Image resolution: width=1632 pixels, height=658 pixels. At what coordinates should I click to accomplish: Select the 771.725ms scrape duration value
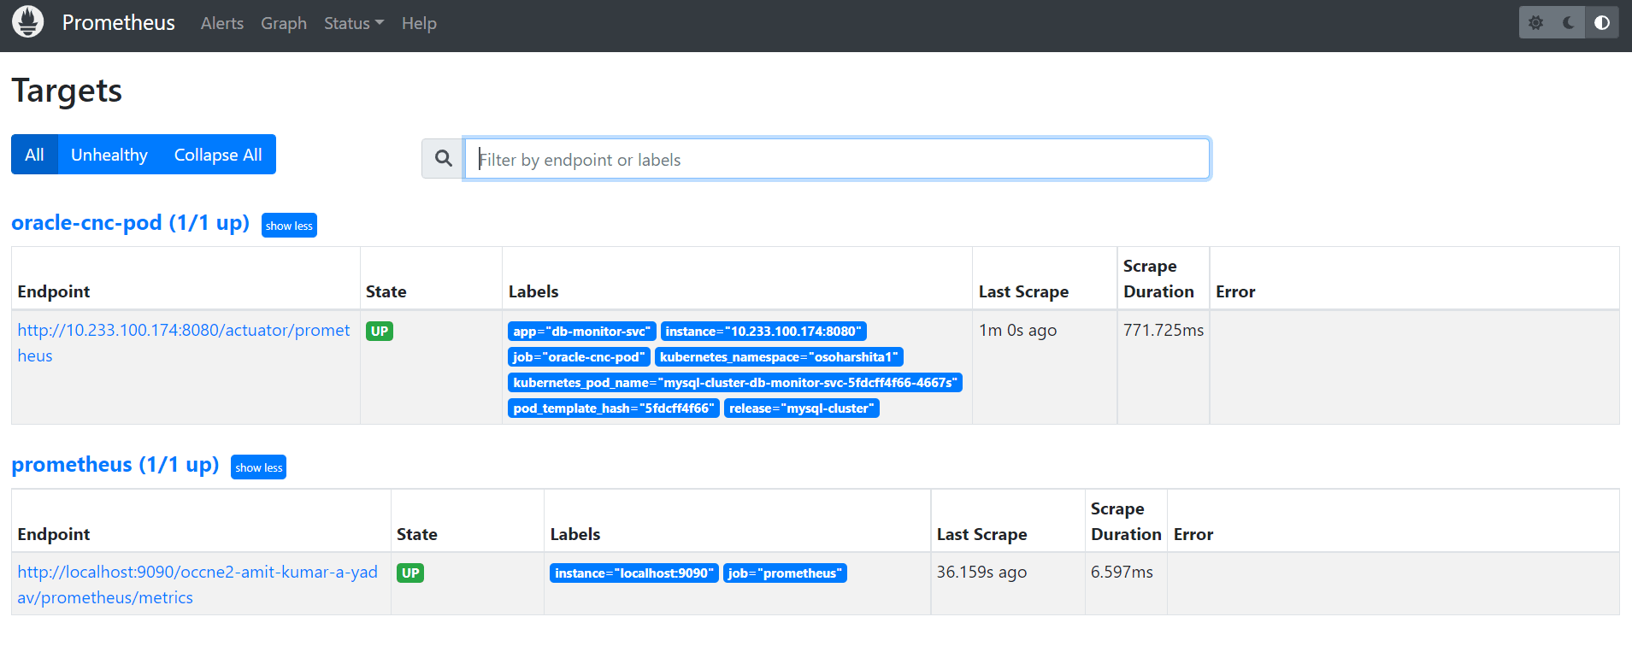[x=1164, y=331]
